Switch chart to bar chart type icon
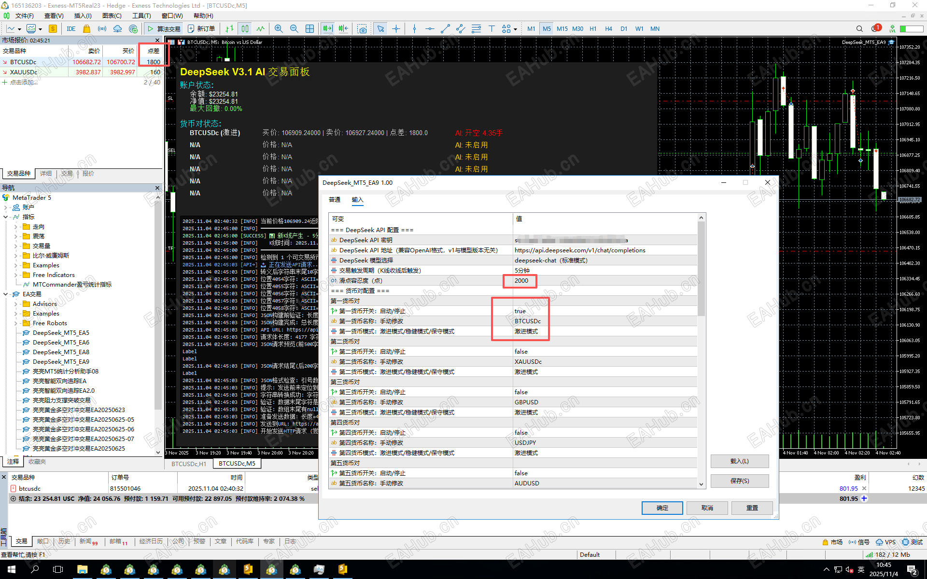This screenshot has width=927, height=579. pyautogui.click(x=230, y=29)
